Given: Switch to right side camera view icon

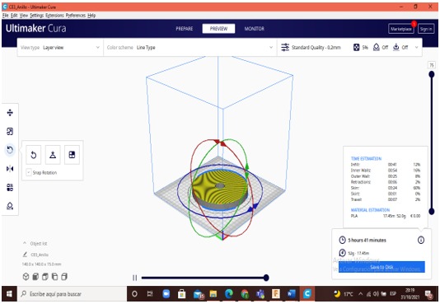Looking at the screenshot, I should (64, 277).
